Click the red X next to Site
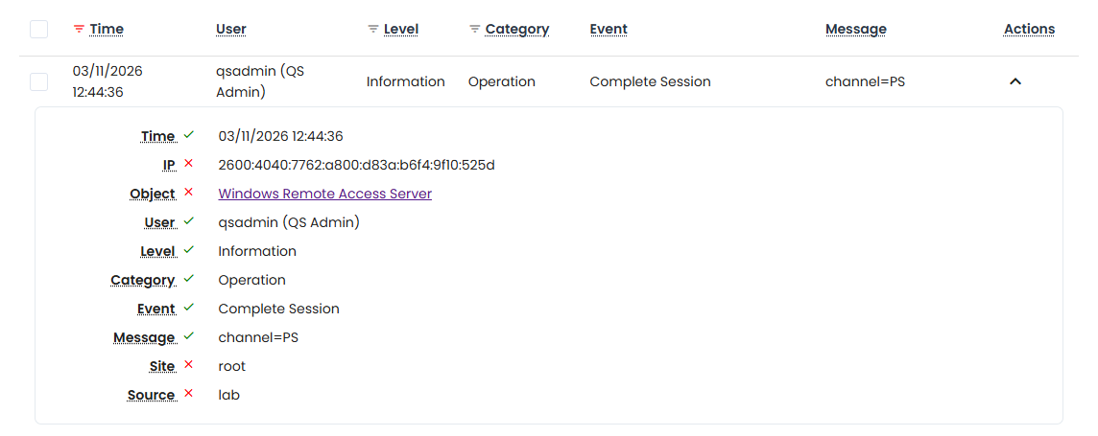Screen dimensions: 1098x436 [189, 365]
